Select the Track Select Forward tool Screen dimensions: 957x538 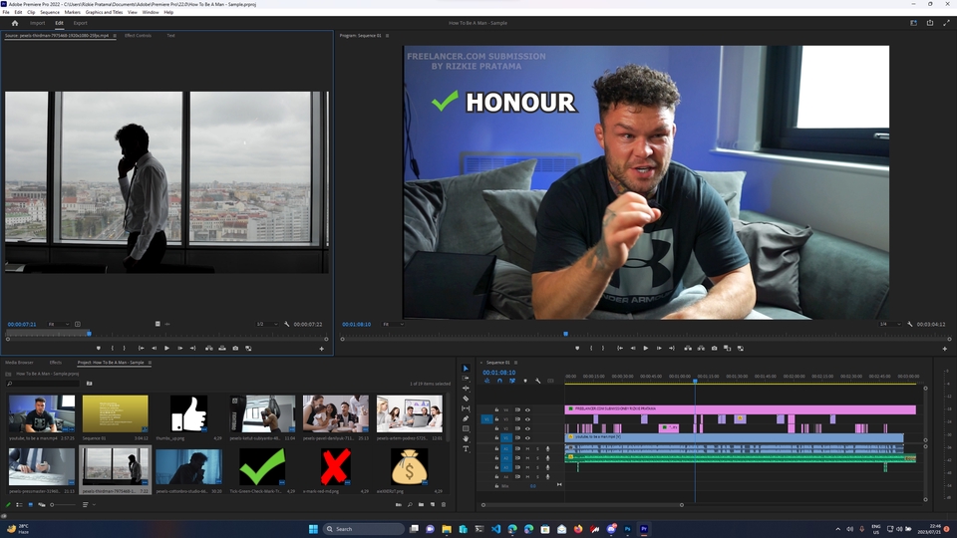[466, 379]
